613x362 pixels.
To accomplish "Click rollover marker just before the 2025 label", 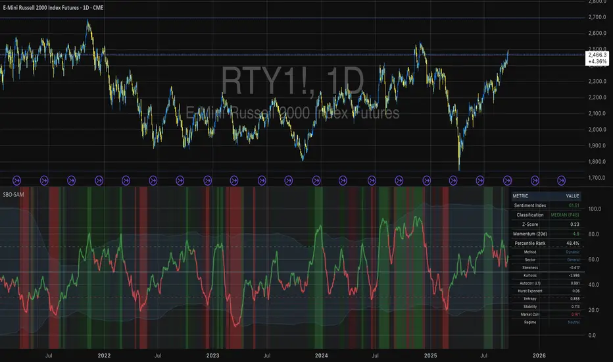I will click(426, 180).
